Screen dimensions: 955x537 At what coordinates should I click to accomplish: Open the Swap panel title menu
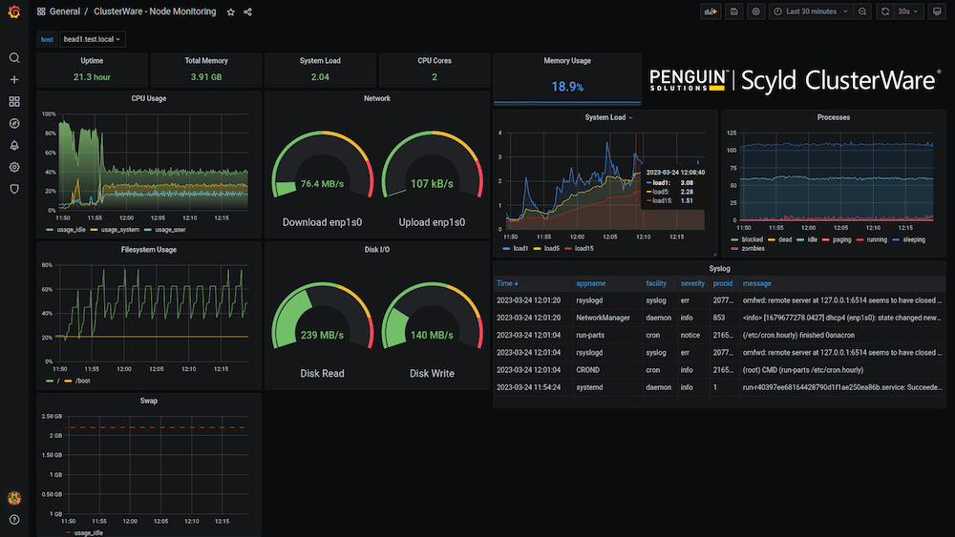click(149, 402)
